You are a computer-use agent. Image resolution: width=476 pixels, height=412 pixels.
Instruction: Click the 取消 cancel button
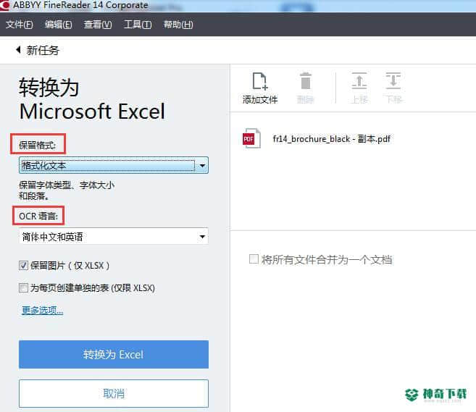(114, 393)
